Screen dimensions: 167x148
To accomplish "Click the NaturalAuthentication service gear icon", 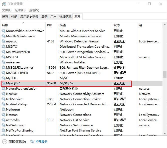I will 4,89.
